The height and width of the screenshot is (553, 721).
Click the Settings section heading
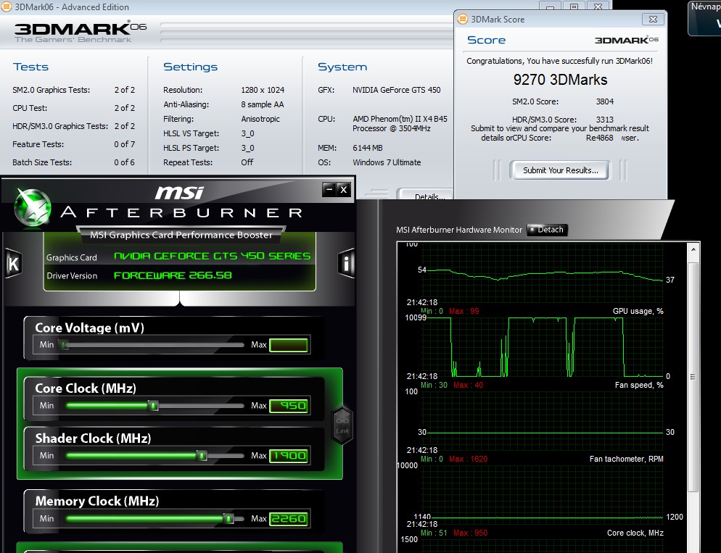190,67
